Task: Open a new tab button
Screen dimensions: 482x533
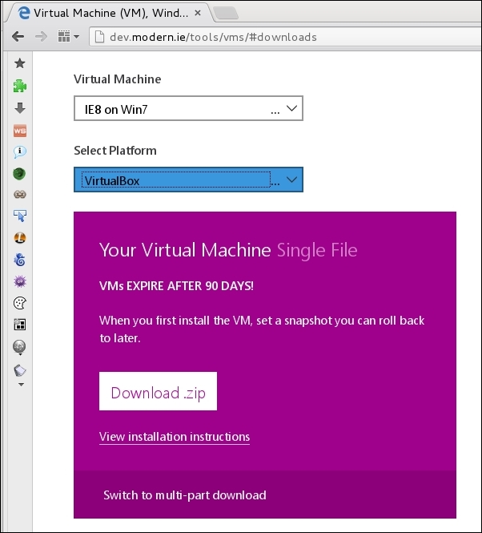Action: pyautogui.click(x=226, y=14)
